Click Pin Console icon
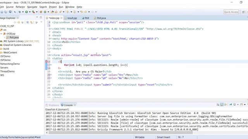Image resolution: width=248 pixels, height=139 pixels. point(231,105)
